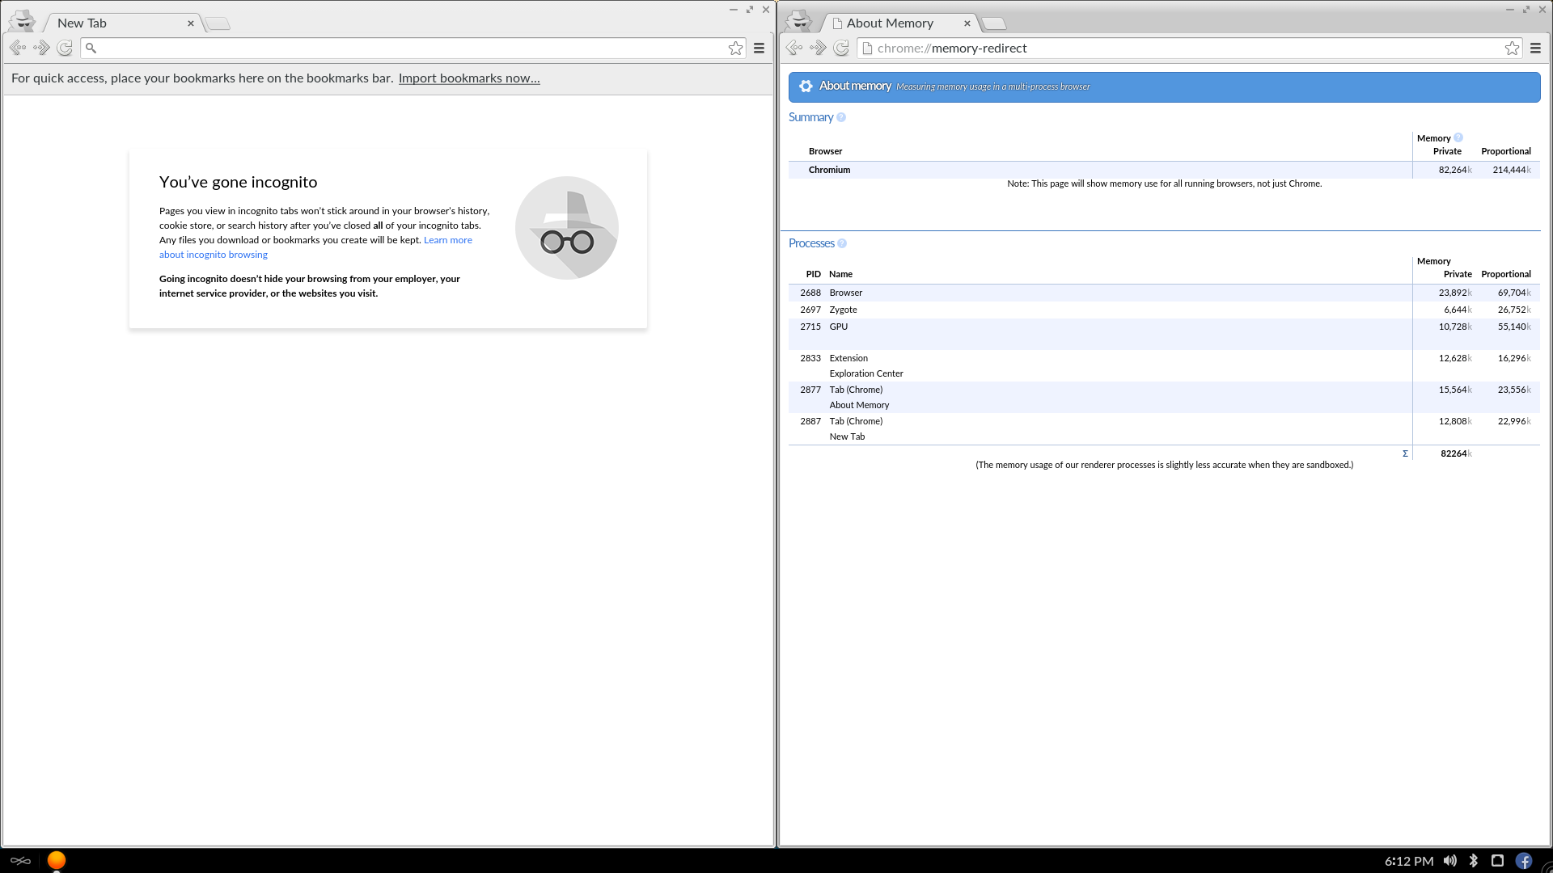Click Import bookmarks now link
The image size is (1553, 873).
click(x=469, y=78)
